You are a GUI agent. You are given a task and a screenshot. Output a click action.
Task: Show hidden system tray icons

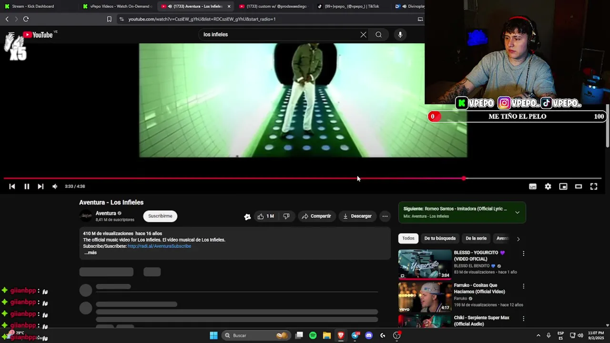point(539,335)
